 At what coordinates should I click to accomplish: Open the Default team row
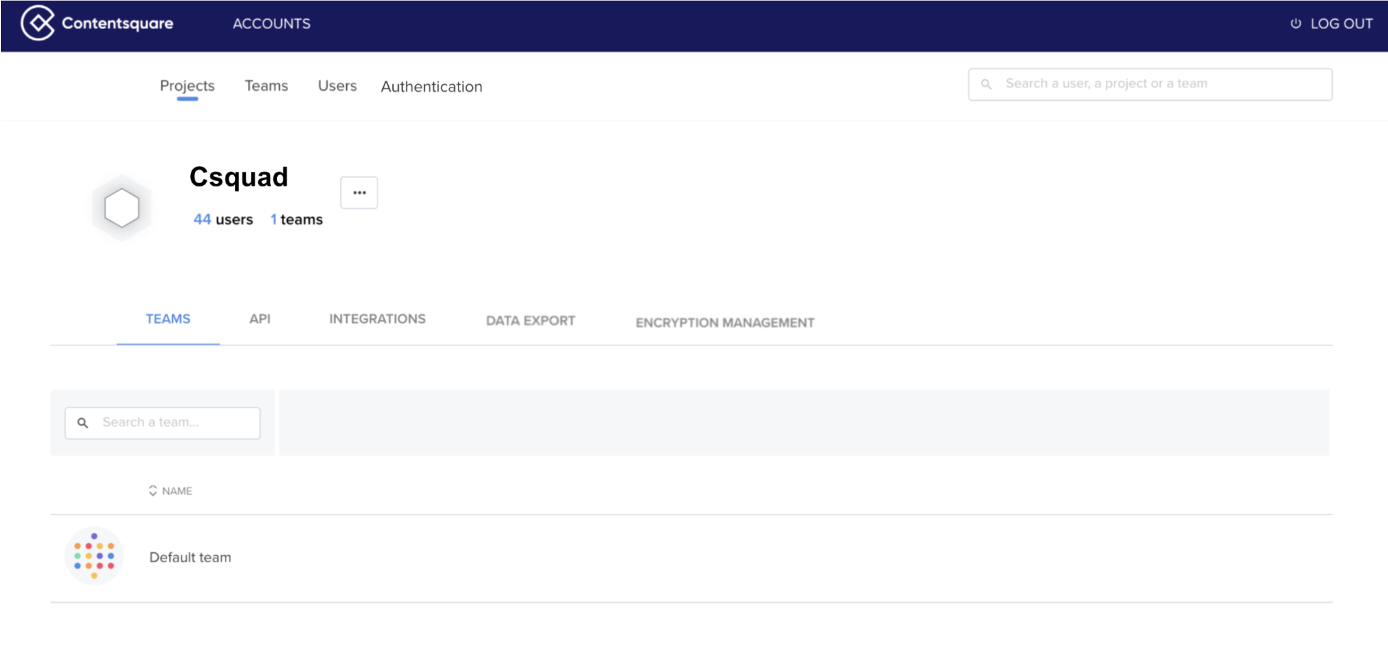(x=691, y=558)
